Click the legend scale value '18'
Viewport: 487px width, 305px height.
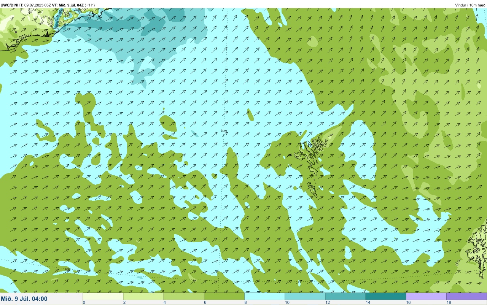[449, 303]
